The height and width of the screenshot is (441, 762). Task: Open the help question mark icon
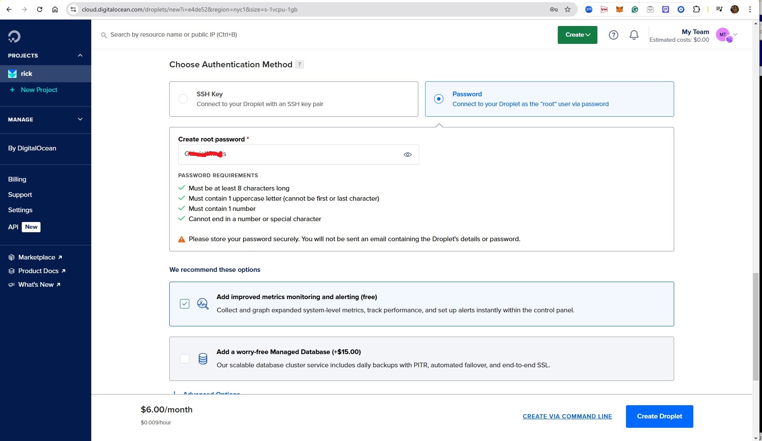click(613, 35)
